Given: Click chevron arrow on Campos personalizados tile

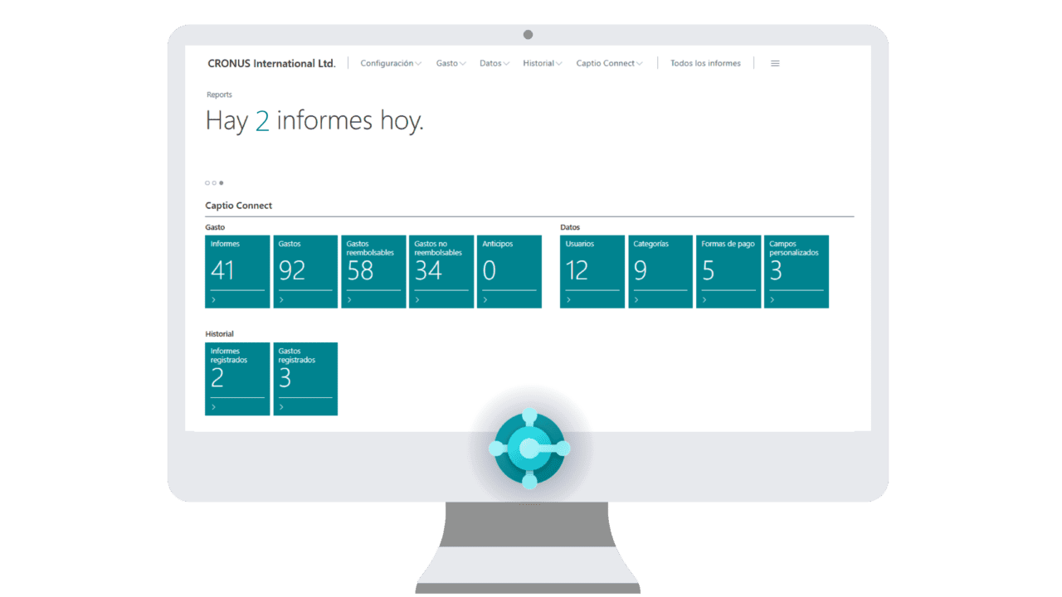Looking at the screenshot, I should 772,300.
